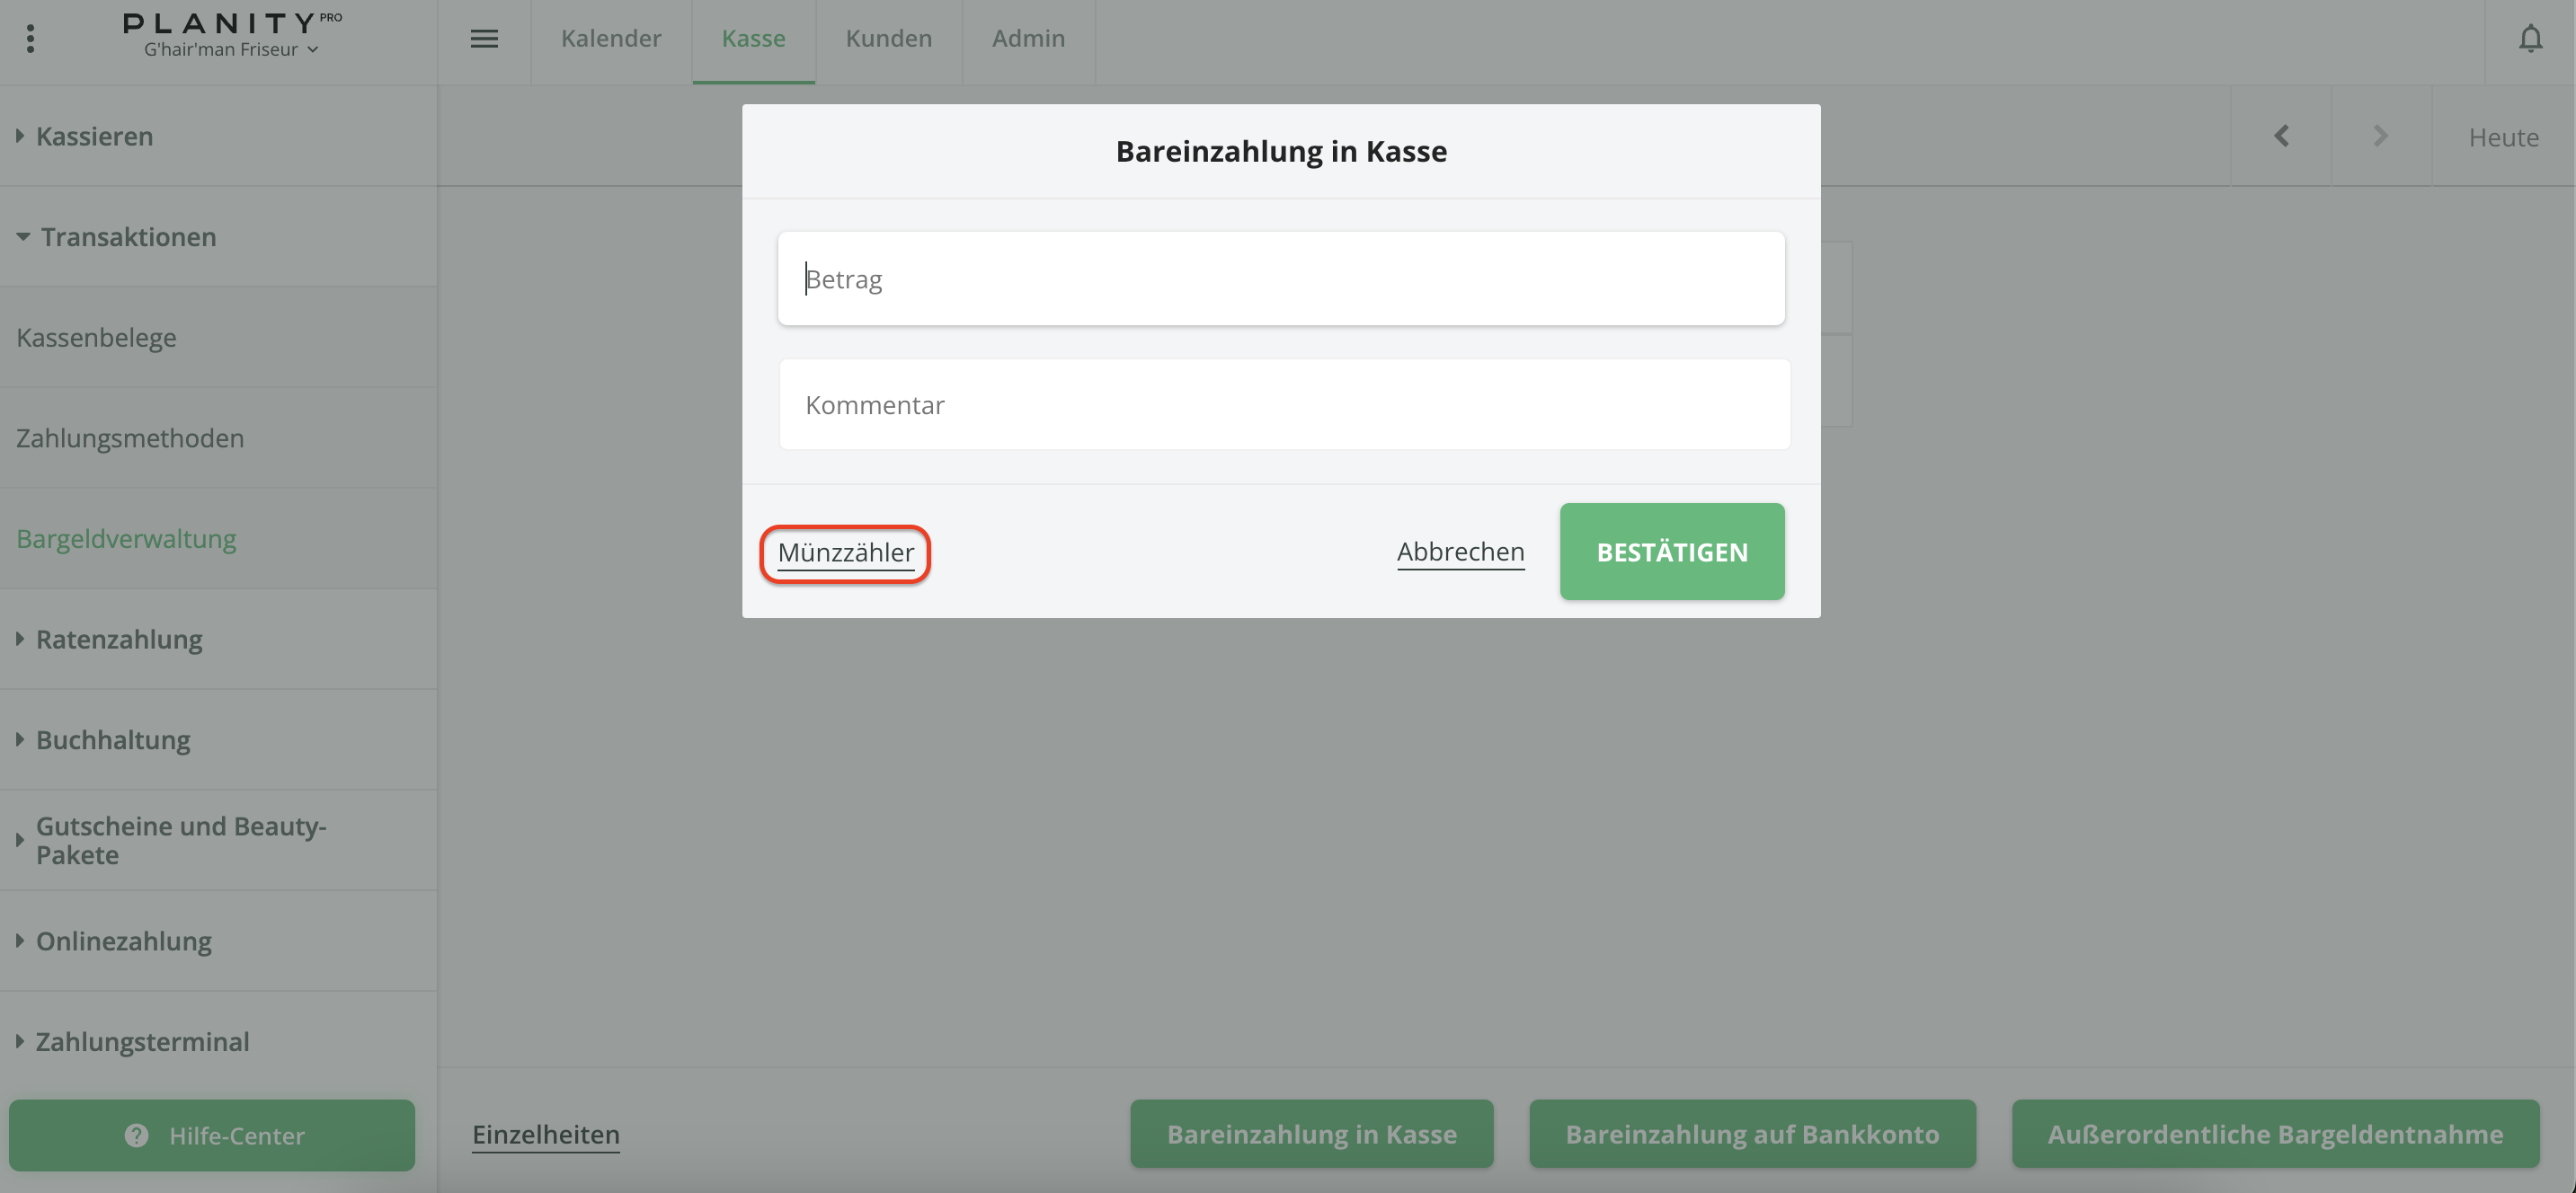Screen dimensions: 2576x1193
Task: Expand the Kassieren section
Action: (94, 136)
